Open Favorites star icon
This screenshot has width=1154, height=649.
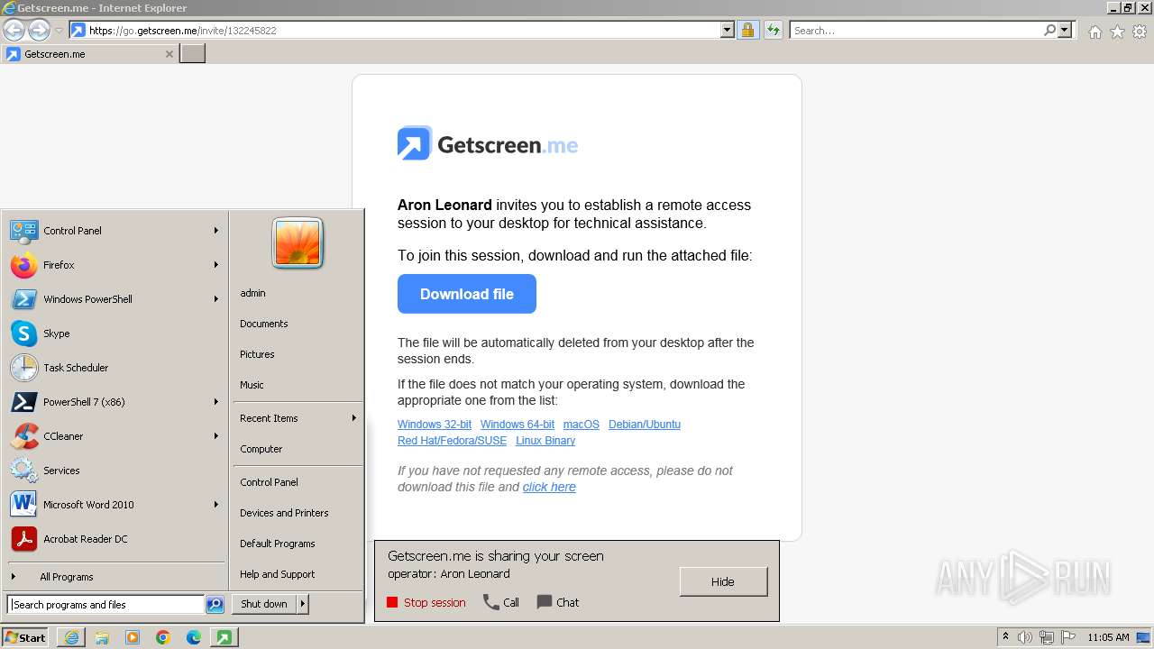click(x=1117, y=32)
